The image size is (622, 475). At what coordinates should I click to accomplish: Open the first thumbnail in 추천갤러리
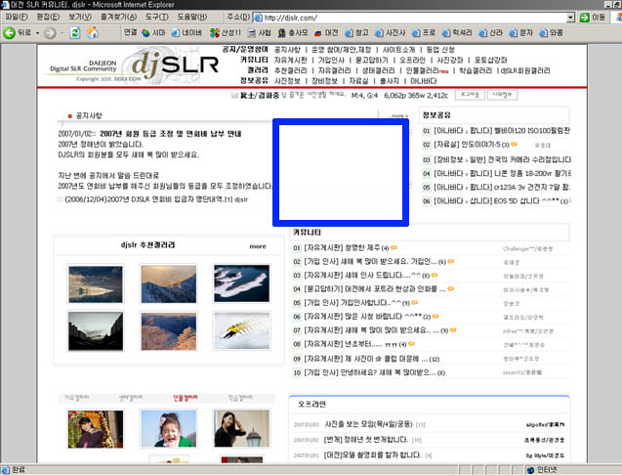click(96, 283)
